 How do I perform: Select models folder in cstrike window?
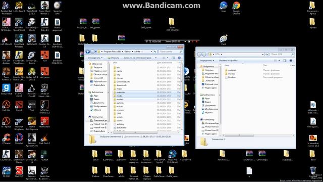(146, 99)
